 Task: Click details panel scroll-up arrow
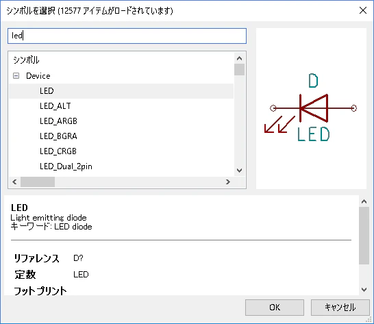tap(364, 201)
